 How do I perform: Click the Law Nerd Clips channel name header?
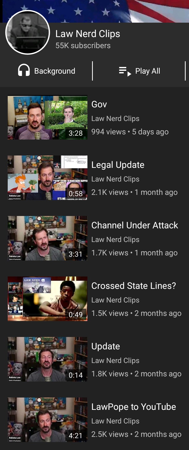(x=88, y=34)
